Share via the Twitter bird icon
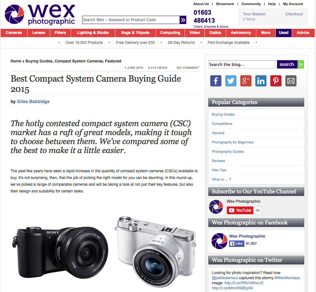The width and height of the screenshot is (316, 292). 231,81
